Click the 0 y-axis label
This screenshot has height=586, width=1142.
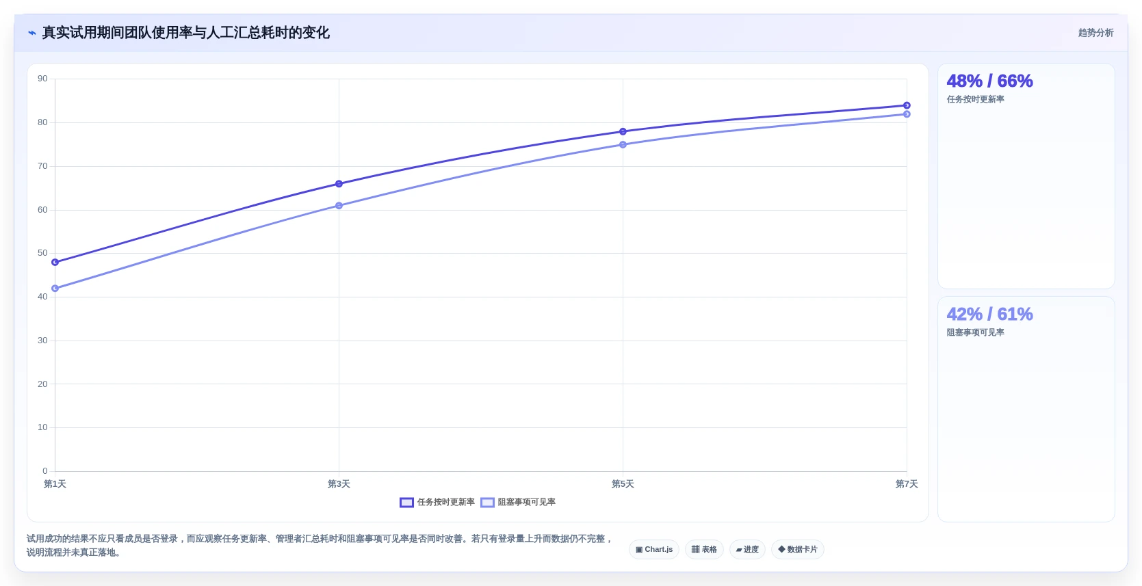coord(45,471)
